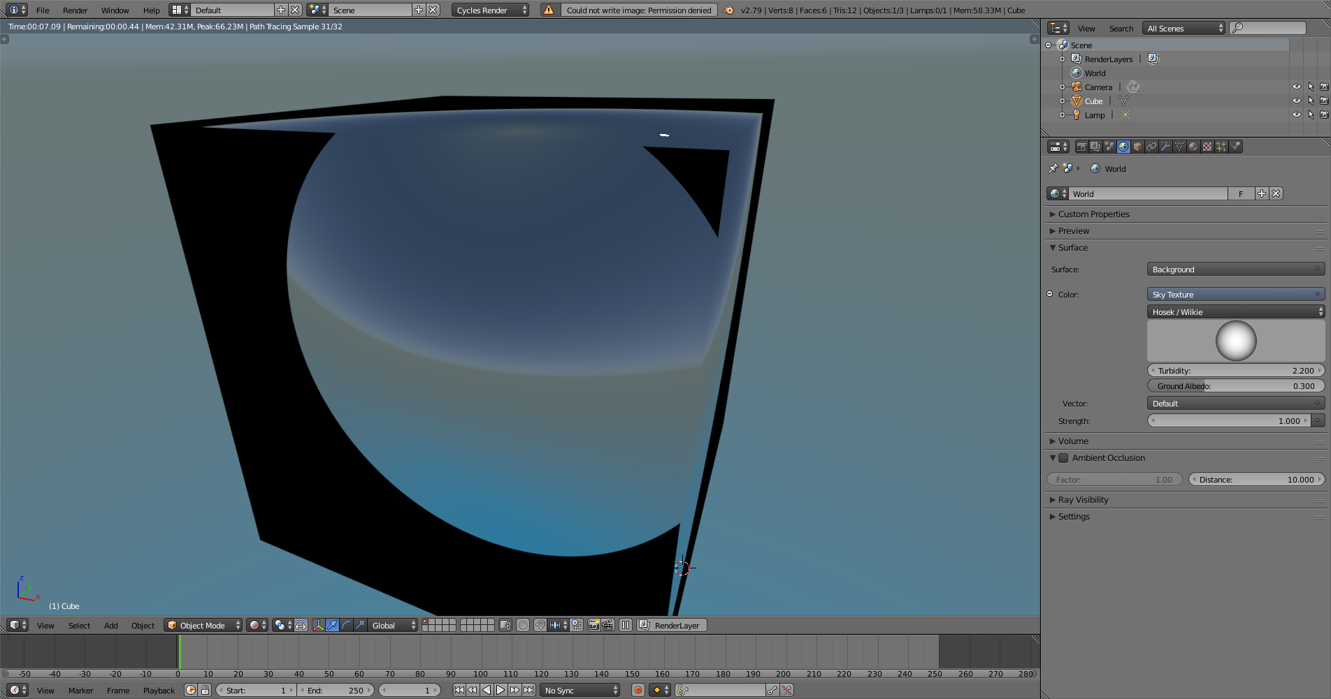Screen dimensions: 1331x699
Task: Jump to end frame playback button
Action: (x=528, y=690)
